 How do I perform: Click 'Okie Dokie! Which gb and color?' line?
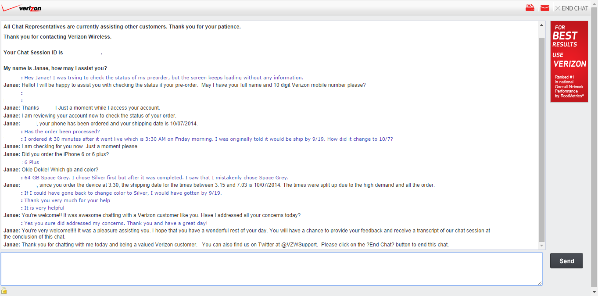[60, 170]
